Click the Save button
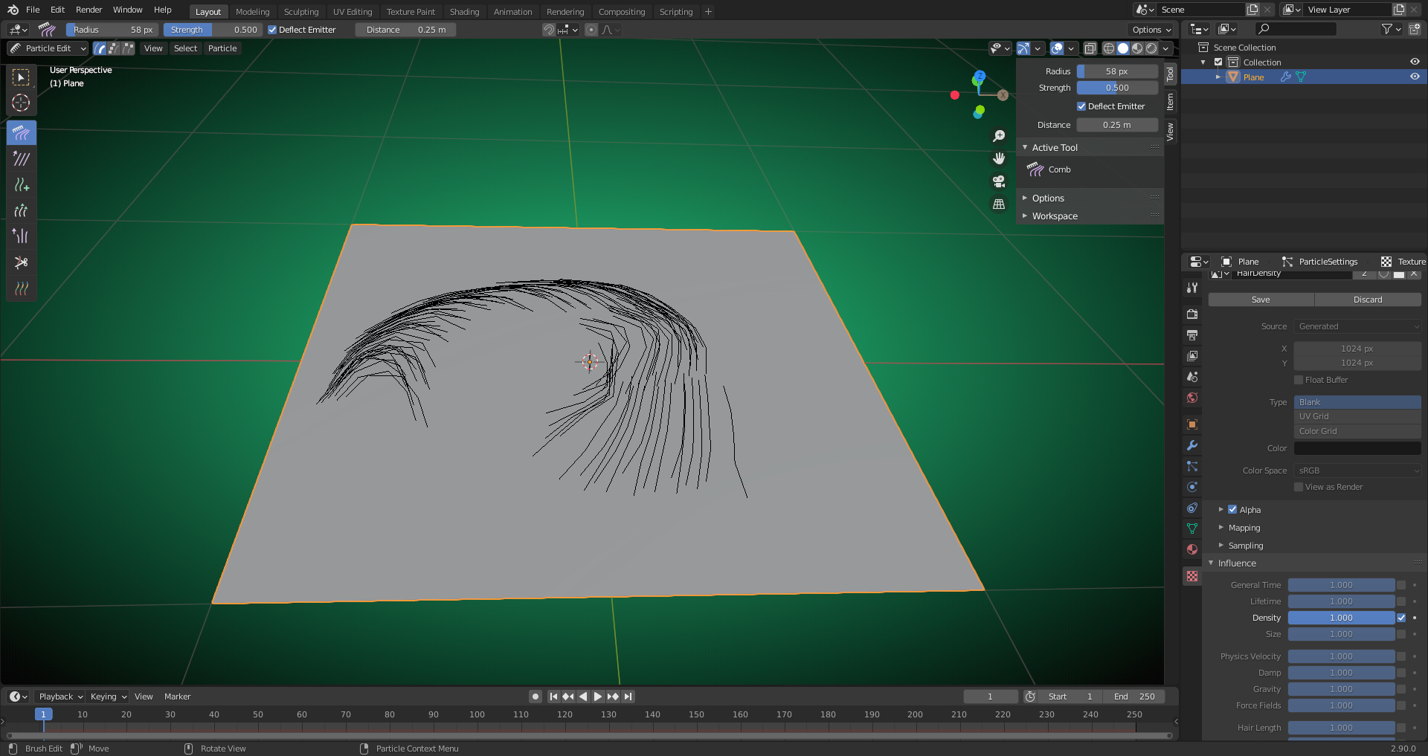Image resolution: width=1428 pixels, height=756 pixels. [x=1261, y=300]
